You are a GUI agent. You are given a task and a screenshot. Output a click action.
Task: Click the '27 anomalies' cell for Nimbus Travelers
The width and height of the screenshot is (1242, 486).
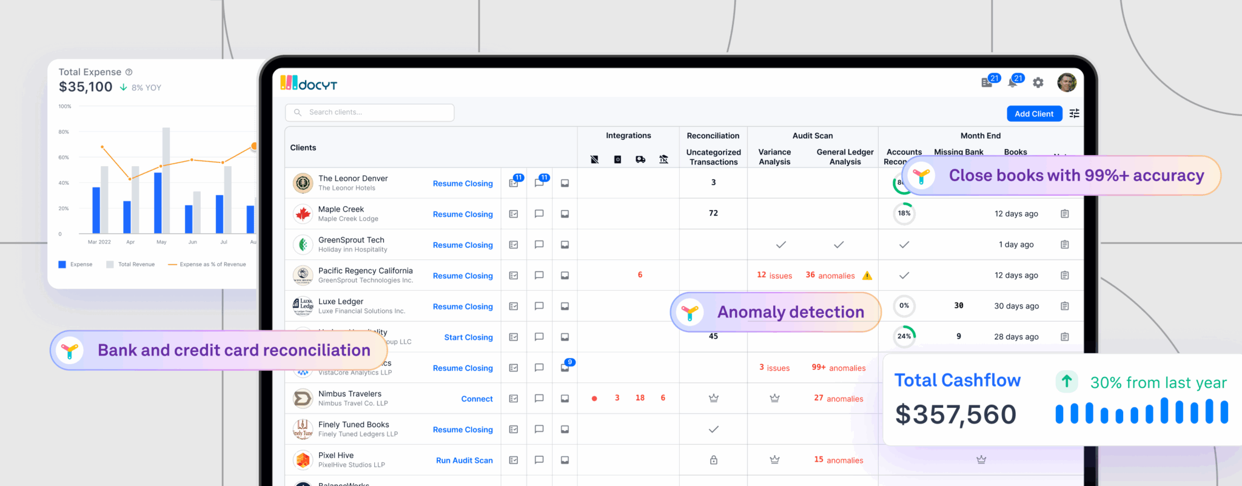tap(839, 398)
